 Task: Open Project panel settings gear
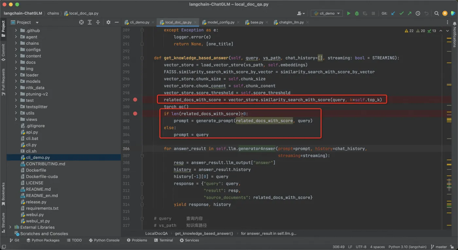point(108,22)
